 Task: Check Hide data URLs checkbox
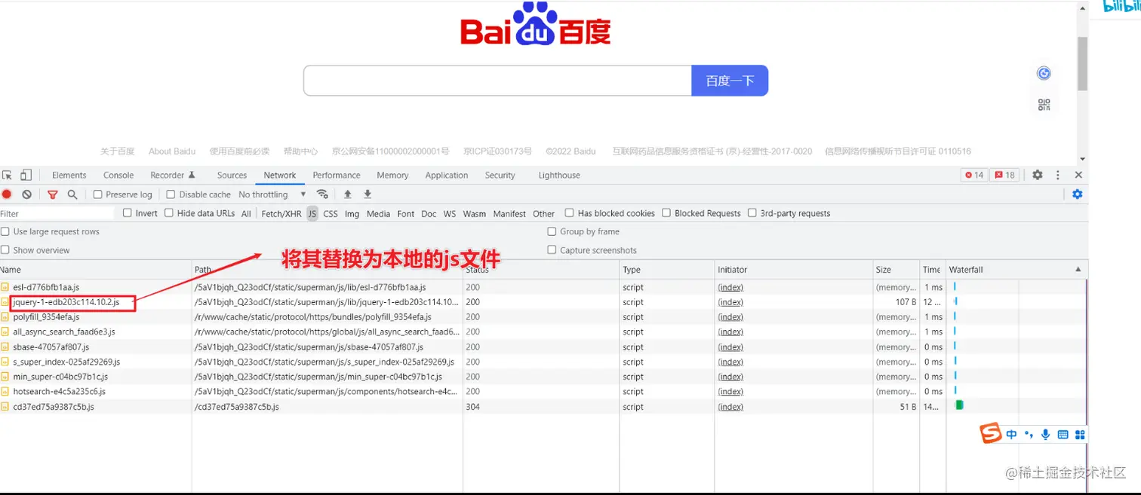(169, 213)
